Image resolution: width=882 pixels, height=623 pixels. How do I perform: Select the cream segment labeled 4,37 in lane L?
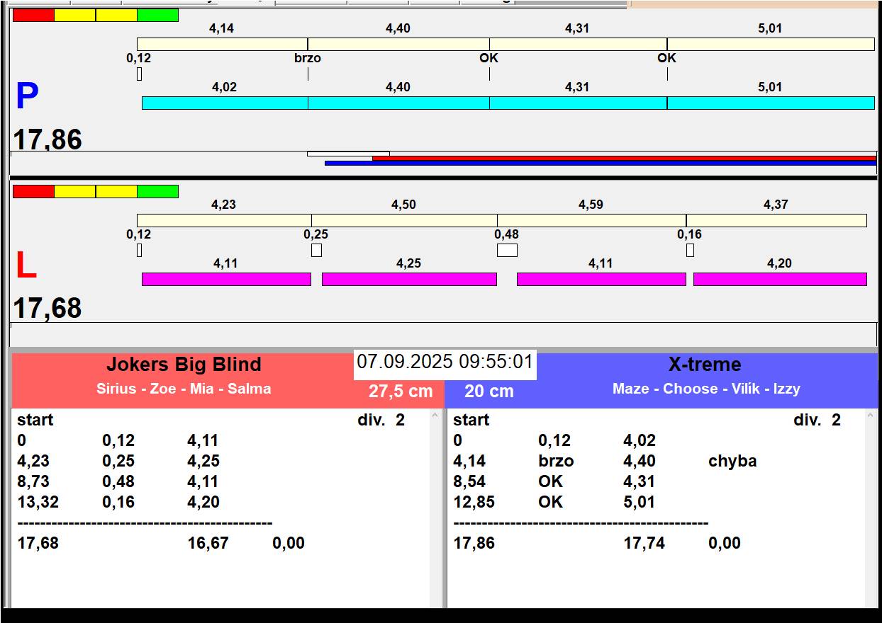pos(776,220)
